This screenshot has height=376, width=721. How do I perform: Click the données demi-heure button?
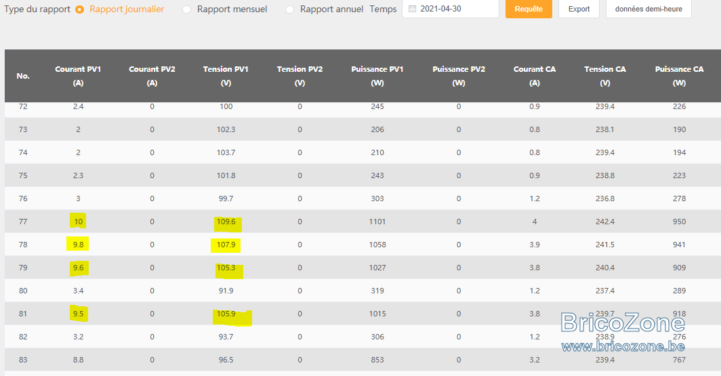coord(648,9)
